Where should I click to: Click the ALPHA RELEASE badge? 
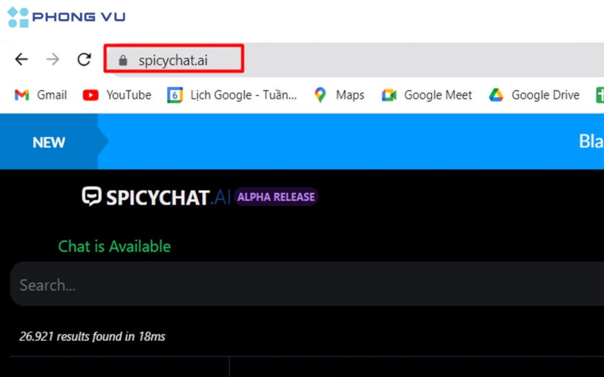[x=276, y=197]
